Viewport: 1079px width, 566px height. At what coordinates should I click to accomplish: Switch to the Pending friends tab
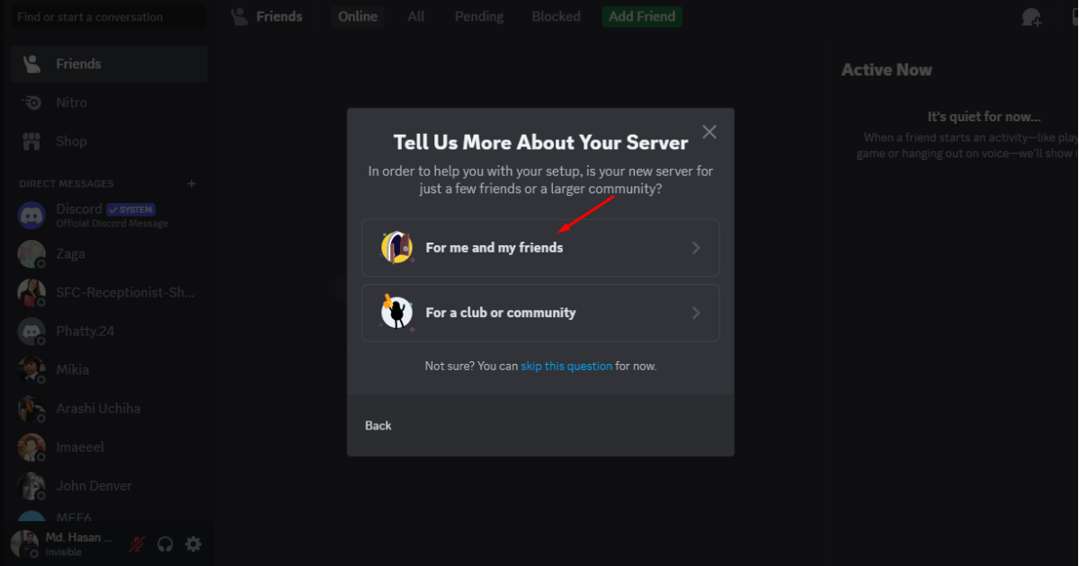point(479,16)
